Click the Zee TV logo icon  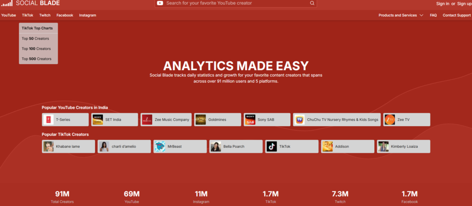tap(390, 120)
